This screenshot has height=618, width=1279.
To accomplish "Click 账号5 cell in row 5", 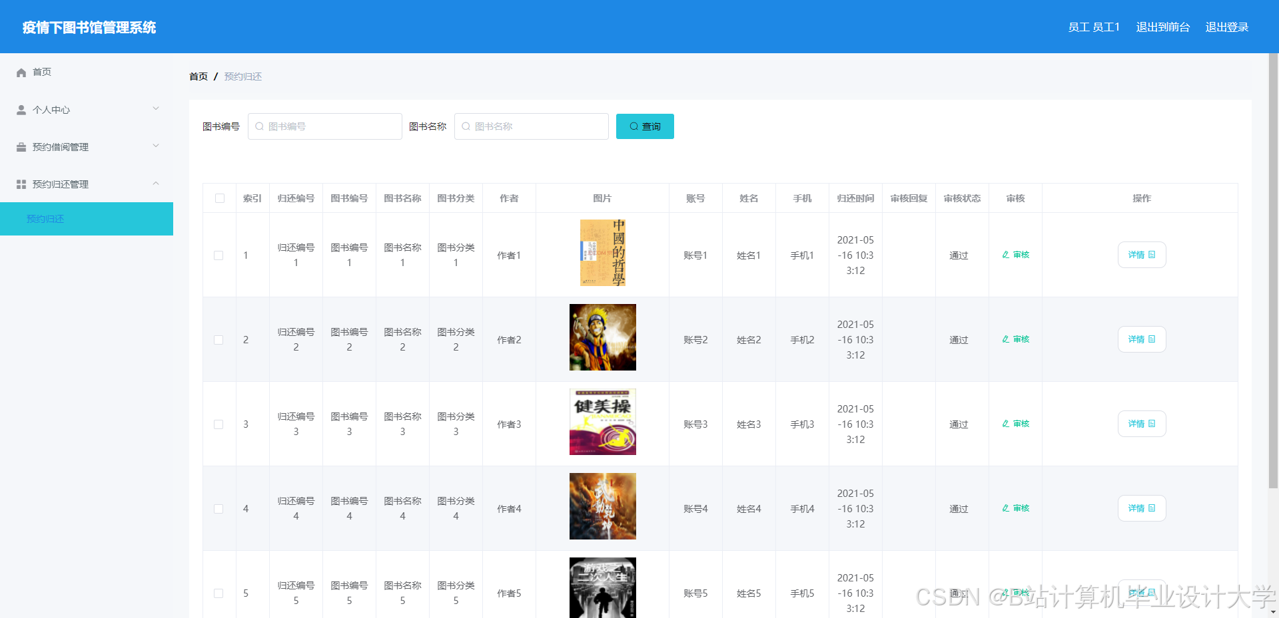I will click(695, 593).
